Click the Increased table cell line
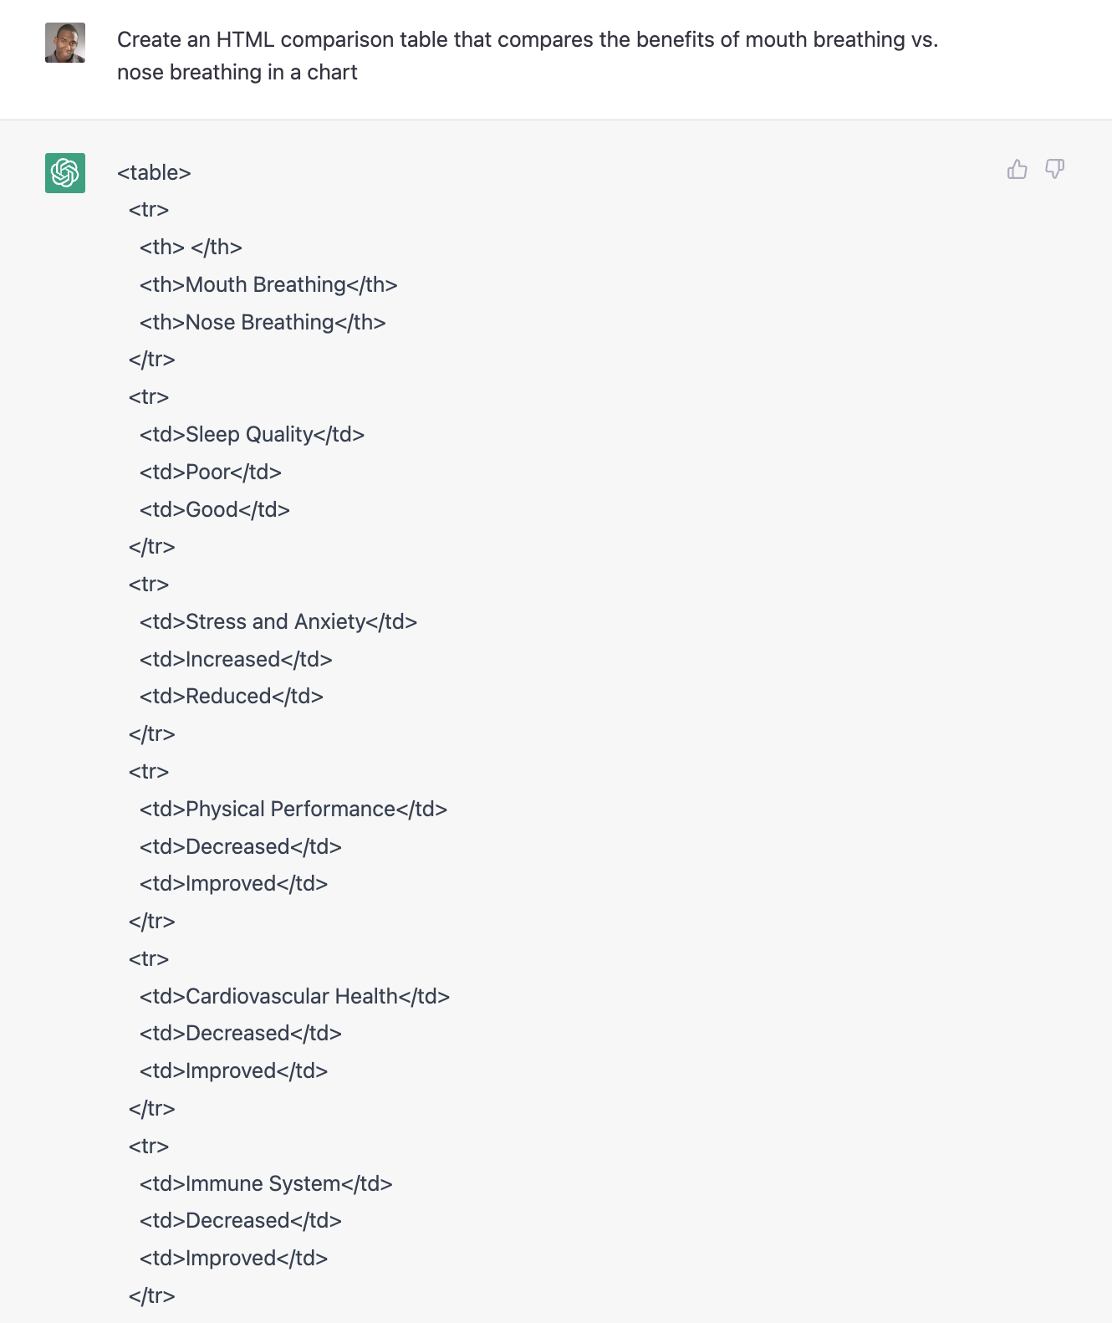The image size is (1112, 1323). pyautogui.click(x=236, y=660)
